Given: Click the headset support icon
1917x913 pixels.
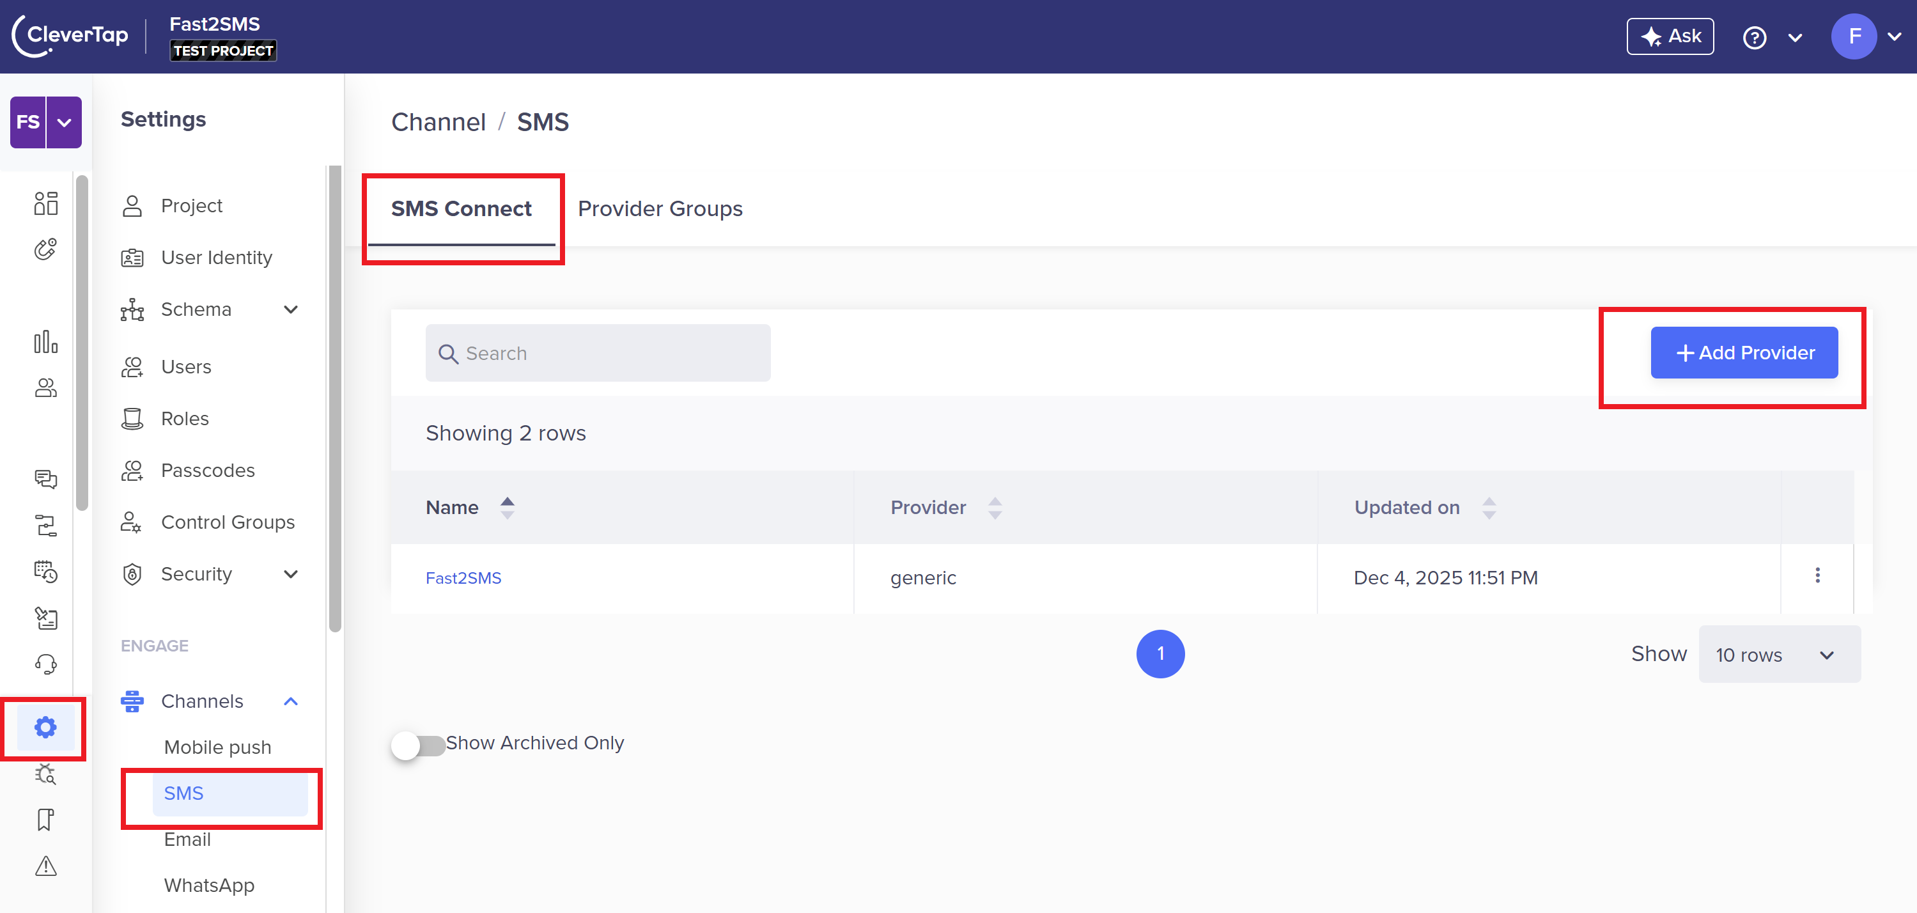Looking at the screenshot, I should coord(45,663).
